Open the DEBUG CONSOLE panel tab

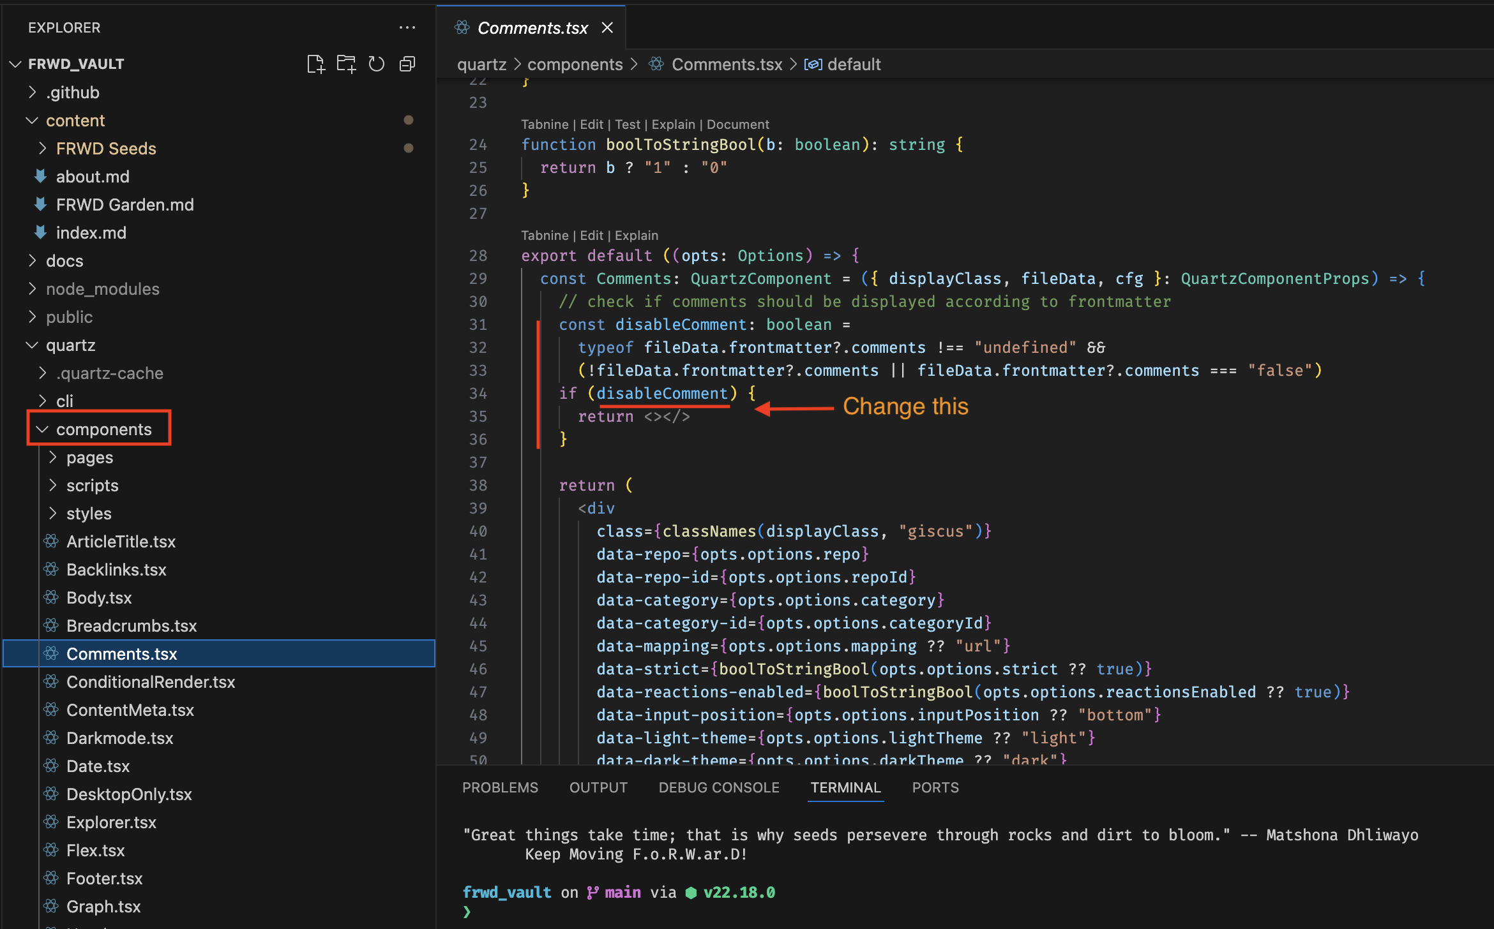719,787
